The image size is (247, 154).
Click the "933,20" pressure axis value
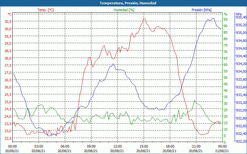241,103
